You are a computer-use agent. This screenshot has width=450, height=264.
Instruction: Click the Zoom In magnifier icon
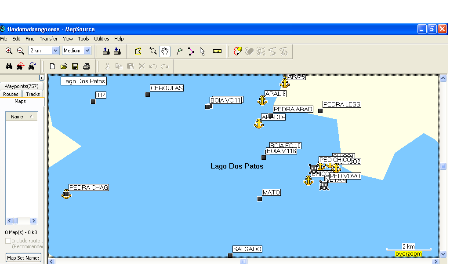click(9, 51)
